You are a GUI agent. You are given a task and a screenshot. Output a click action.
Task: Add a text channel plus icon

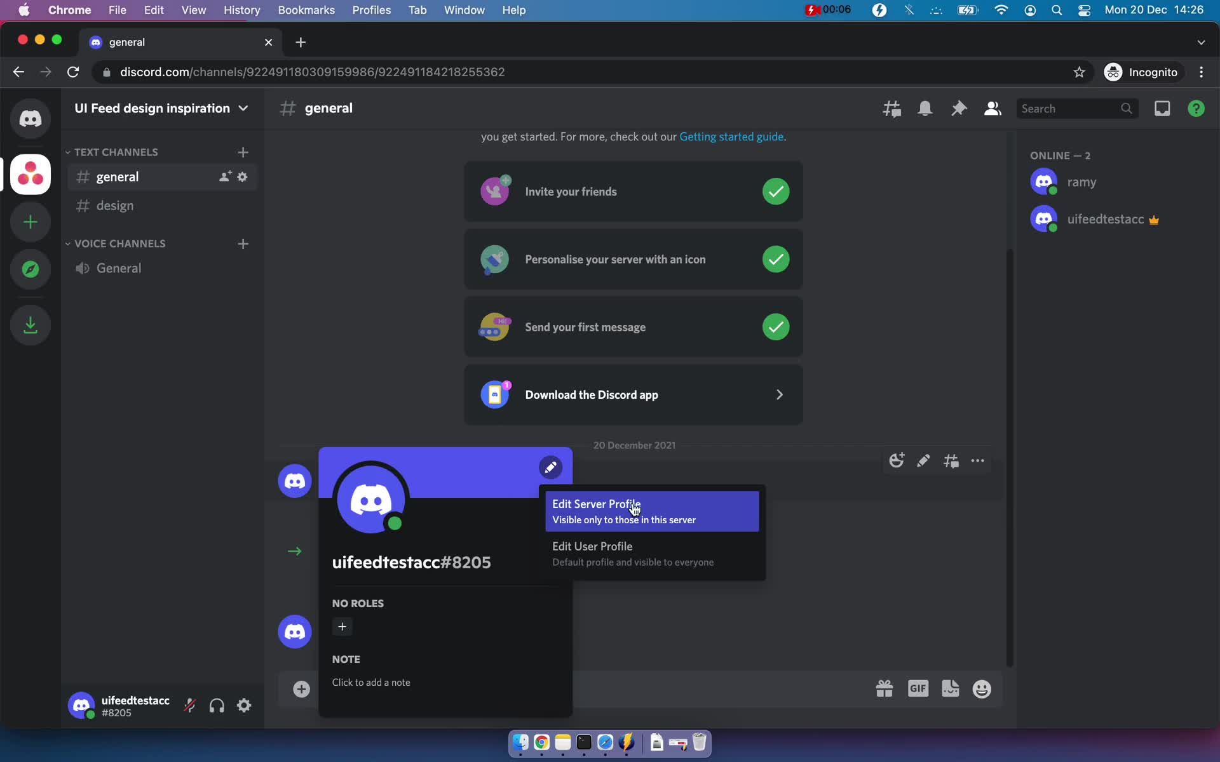243,152
